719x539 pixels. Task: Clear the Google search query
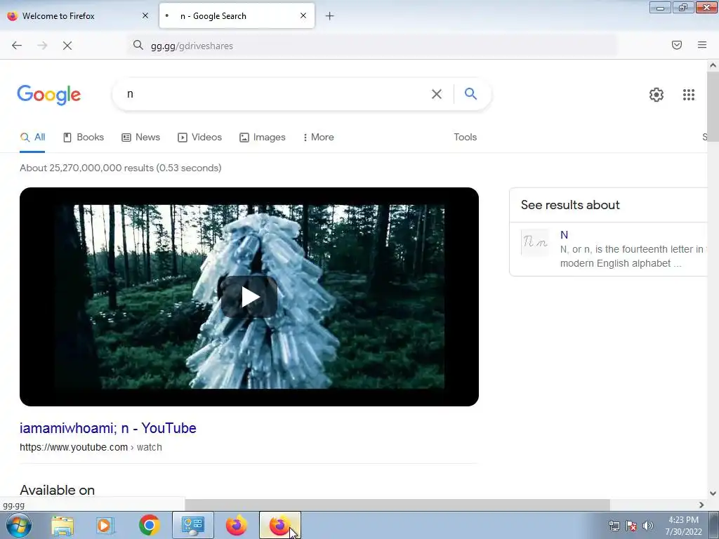[x=437, y=94]
